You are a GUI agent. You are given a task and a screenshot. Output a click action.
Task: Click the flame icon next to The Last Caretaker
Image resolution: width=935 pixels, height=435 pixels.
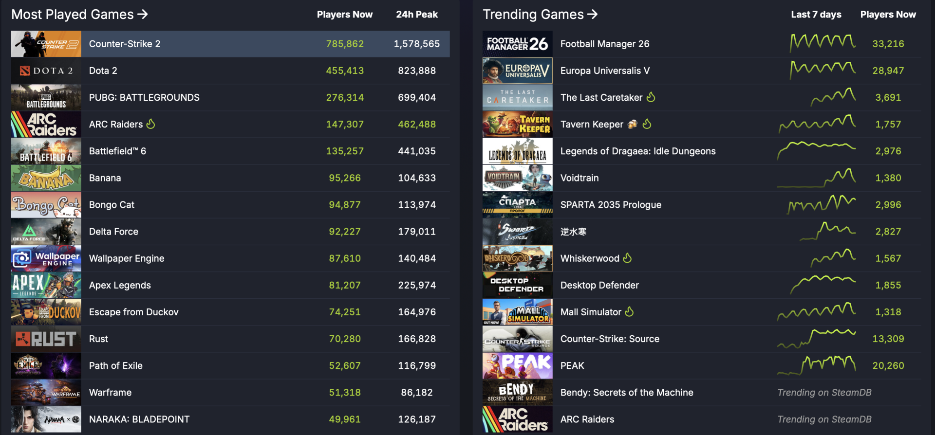pyautogui.click(x=651, y=97)
